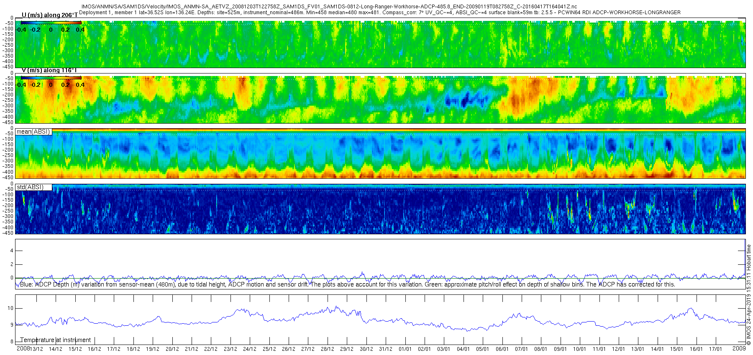The image size is (753, 355).
Task: Click the '18/12' date tick label
Action: (x=133, y=349)
